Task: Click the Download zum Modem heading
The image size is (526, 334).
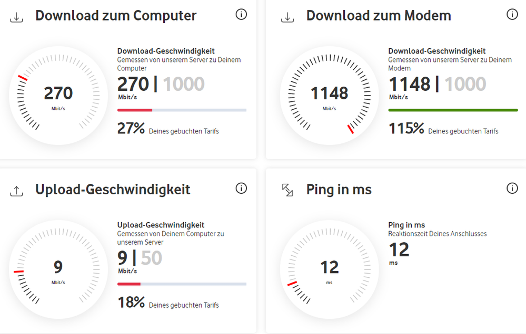Action: (x=379, y=16)
